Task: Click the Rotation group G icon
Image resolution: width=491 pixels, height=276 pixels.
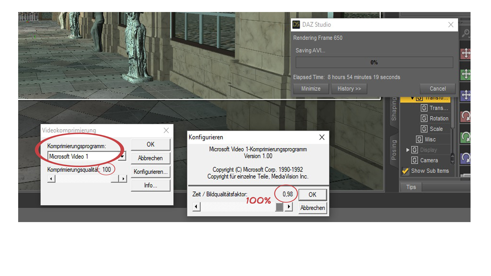Action: tap(424, 118)
